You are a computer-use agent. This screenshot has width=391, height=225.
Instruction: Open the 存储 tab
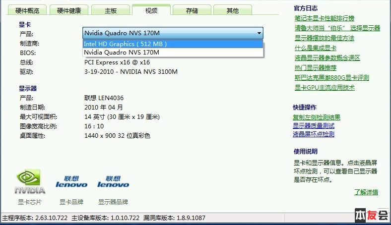click(x=192, y=10)
